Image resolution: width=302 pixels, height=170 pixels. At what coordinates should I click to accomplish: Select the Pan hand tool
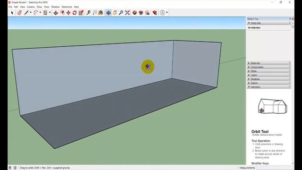[x=115, y=13]
